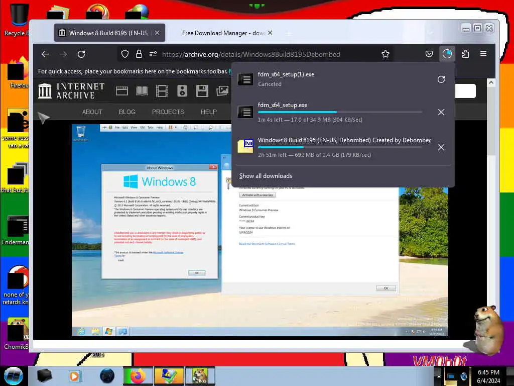Open the extensions puzzle icon
The width and height of the screenshot is (514, 386).
tap(465, 54)
